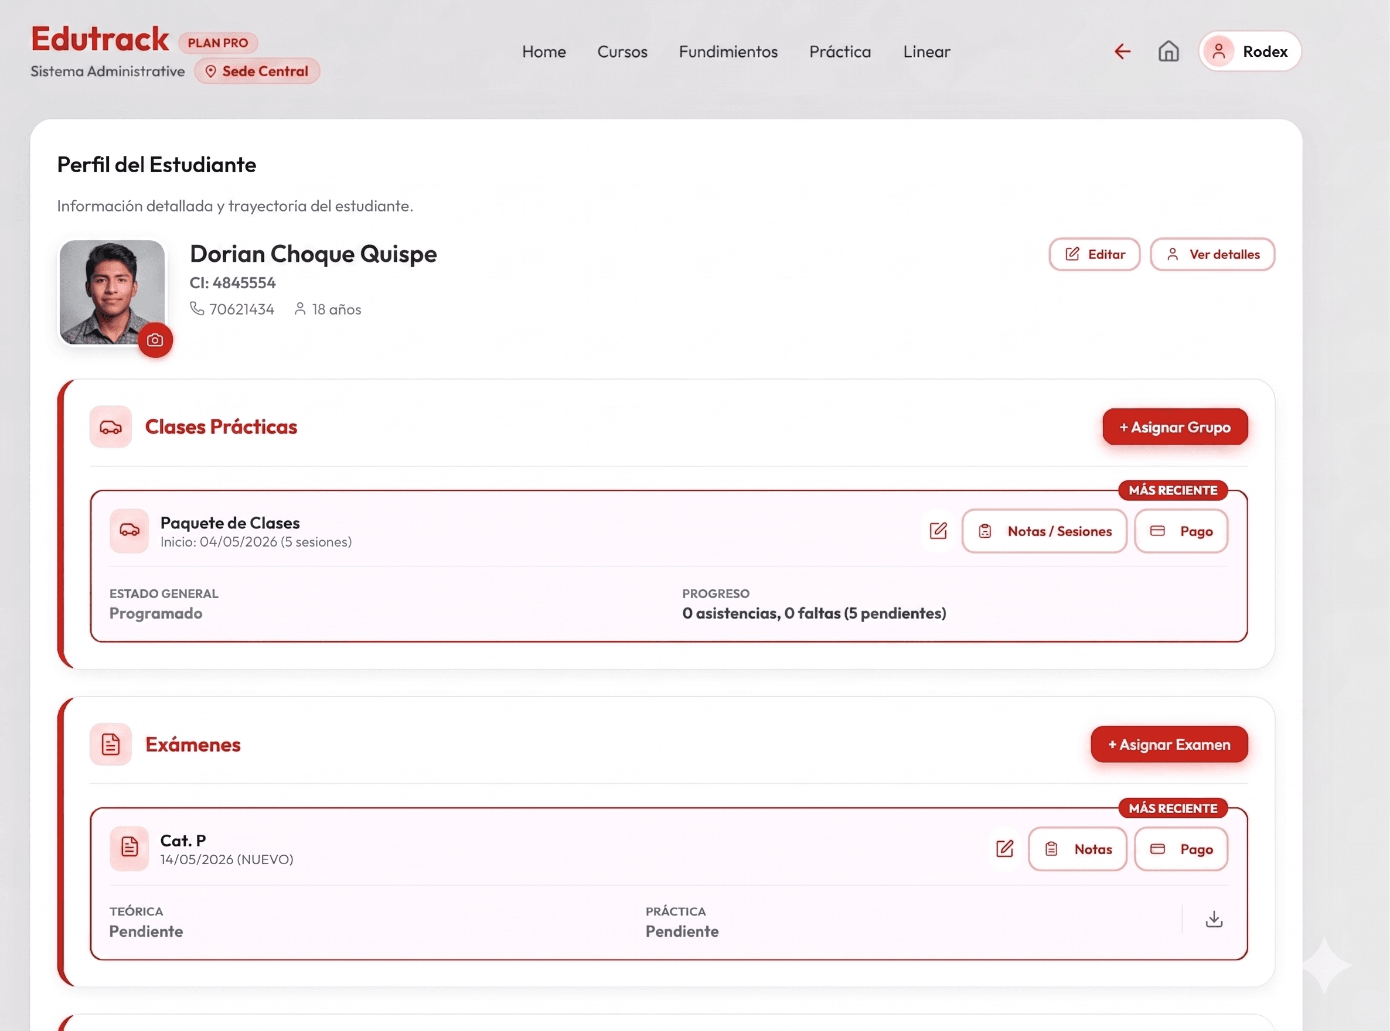Click the Paquete de Clases title
The image size is (1390, 1031).
230,523
